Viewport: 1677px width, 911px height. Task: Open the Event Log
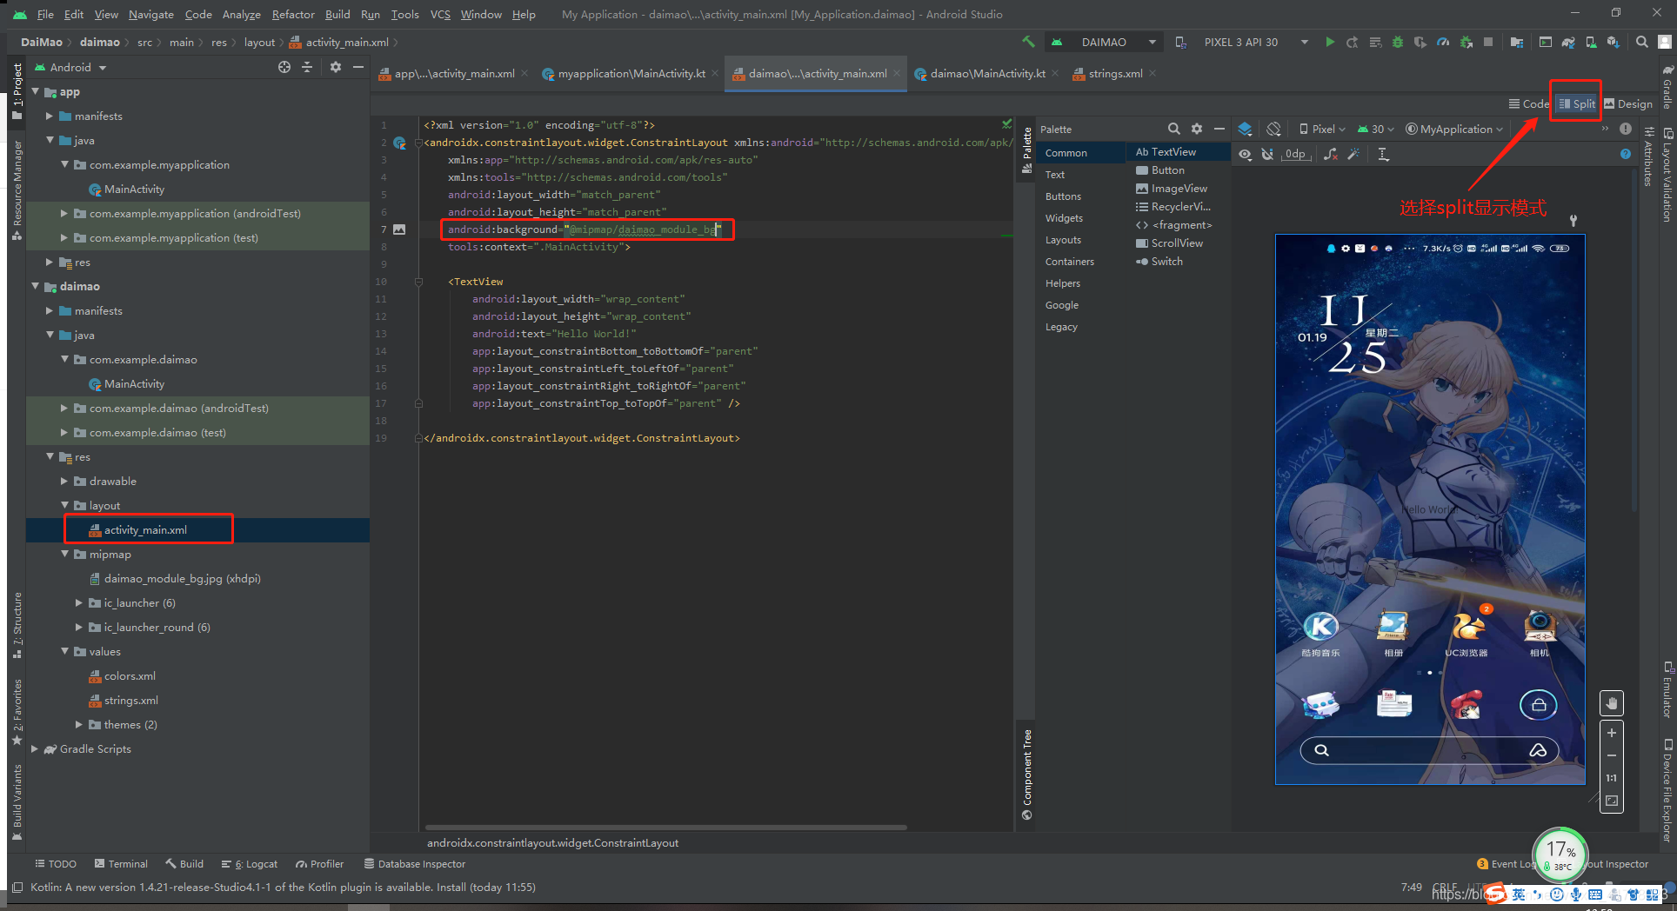[1507, 864]
